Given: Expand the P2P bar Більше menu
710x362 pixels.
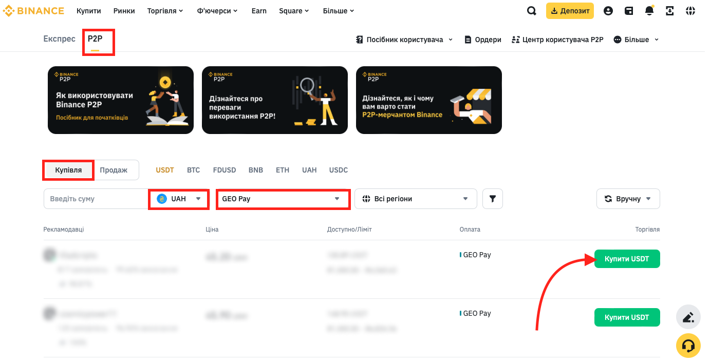Looking at the screenshot, I should click(636, 40).
